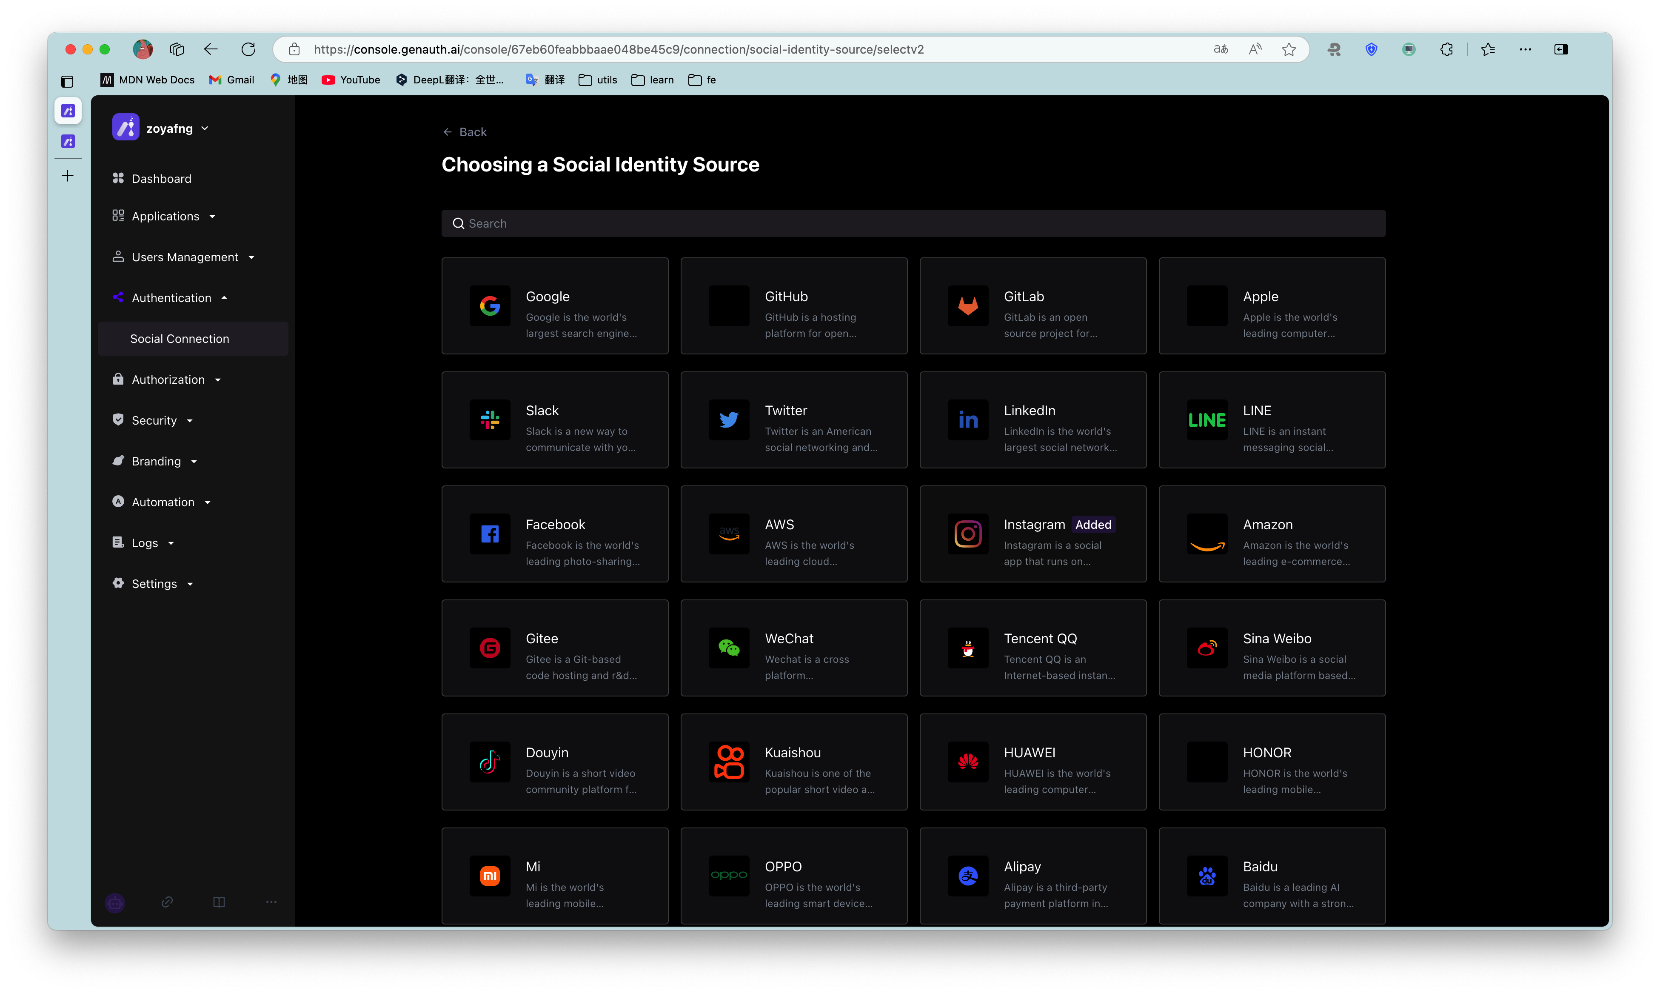Click the browser back arrow

(211, 49)
